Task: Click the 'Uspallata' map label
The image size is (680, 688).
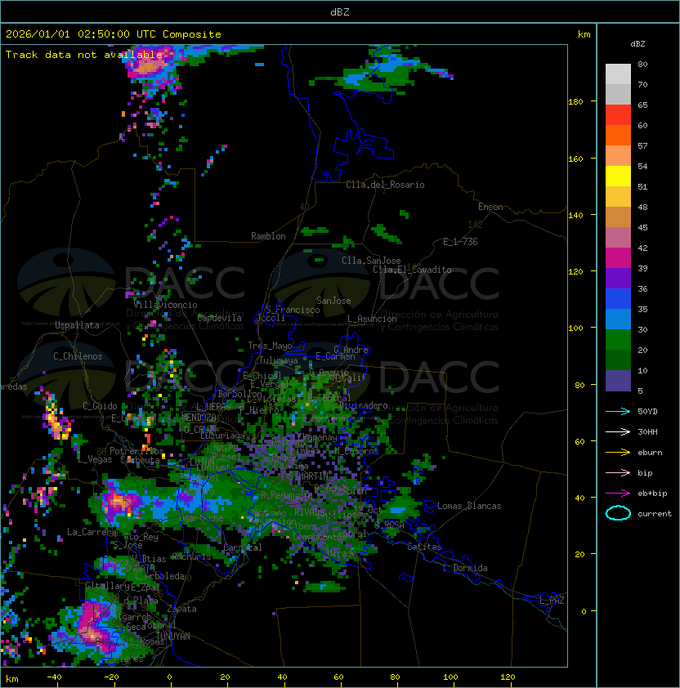Action: (77, 325)
